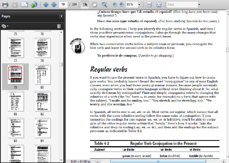The image size is (229, 163).
Task: Click the thumbnail panel scroll up arrow
Action: pyautogui.click(x=61, y=32)
